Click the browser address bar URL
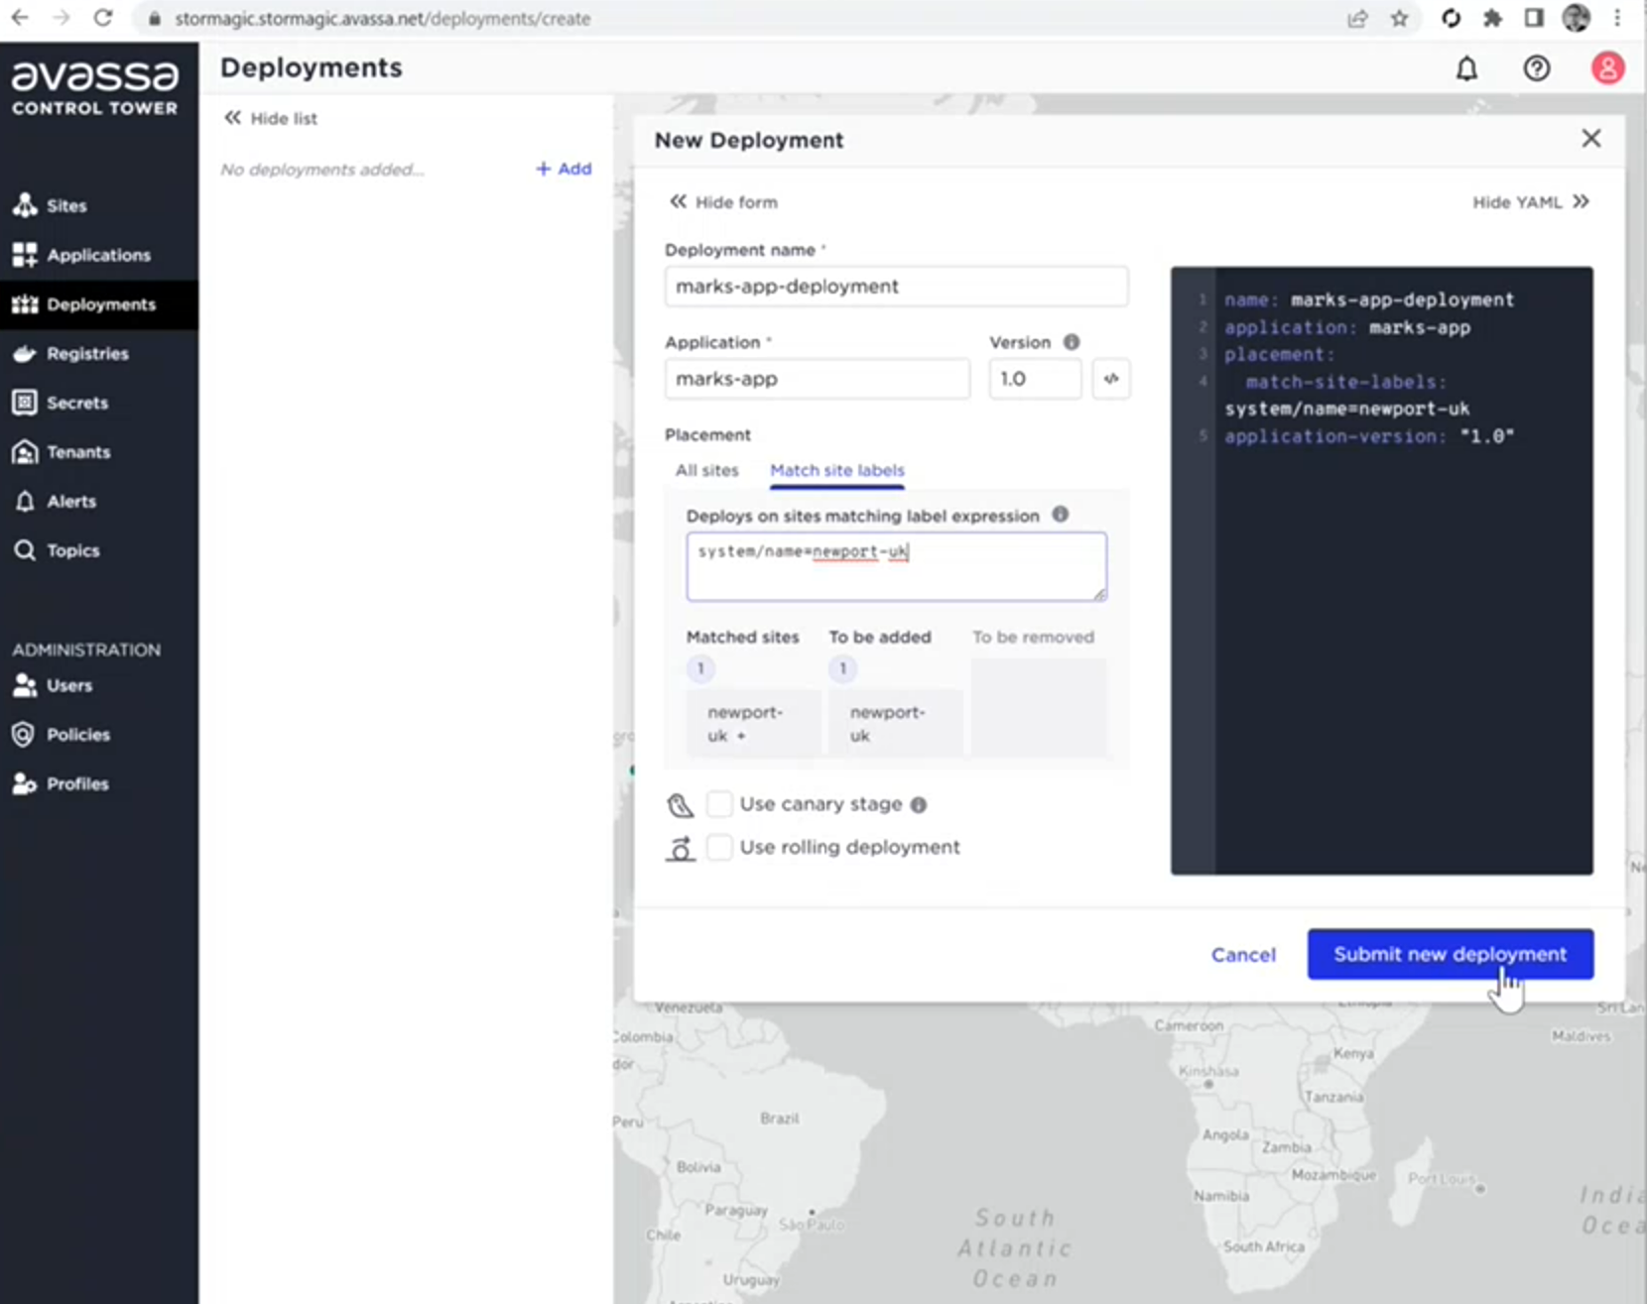Screen dimensions: 1647x1304 click(383, 18)
